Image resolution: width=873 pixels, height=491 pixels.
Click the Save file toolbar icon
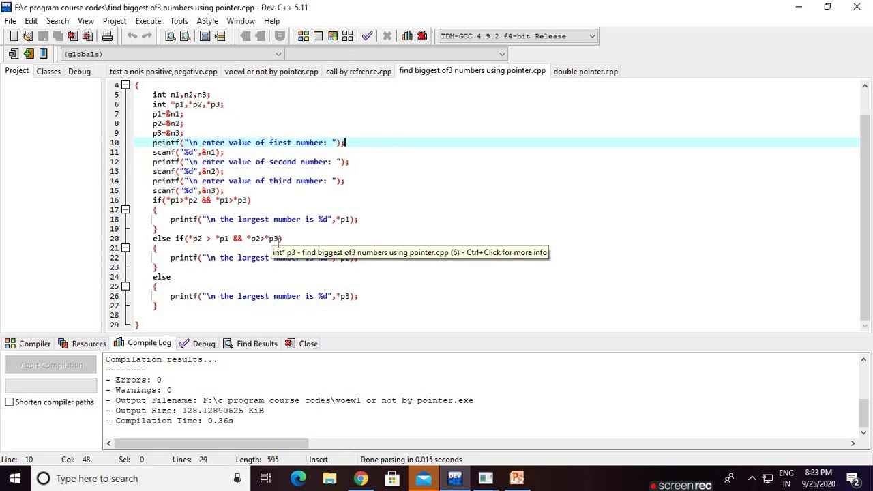pos(43,36)
